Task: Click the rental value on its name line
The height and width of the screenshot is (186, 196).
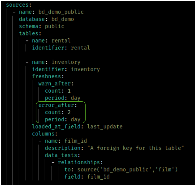Action: (x=61, y=41)
